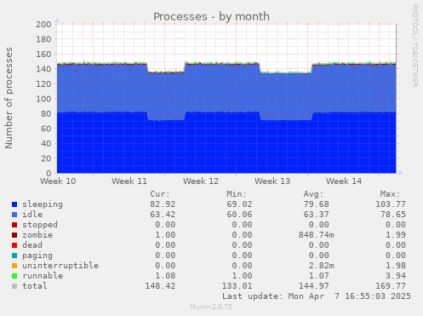The width and height of the screenshot is (423, 316).
Task: Click the 'Number of processes' axis label
Action: (9, 98)
